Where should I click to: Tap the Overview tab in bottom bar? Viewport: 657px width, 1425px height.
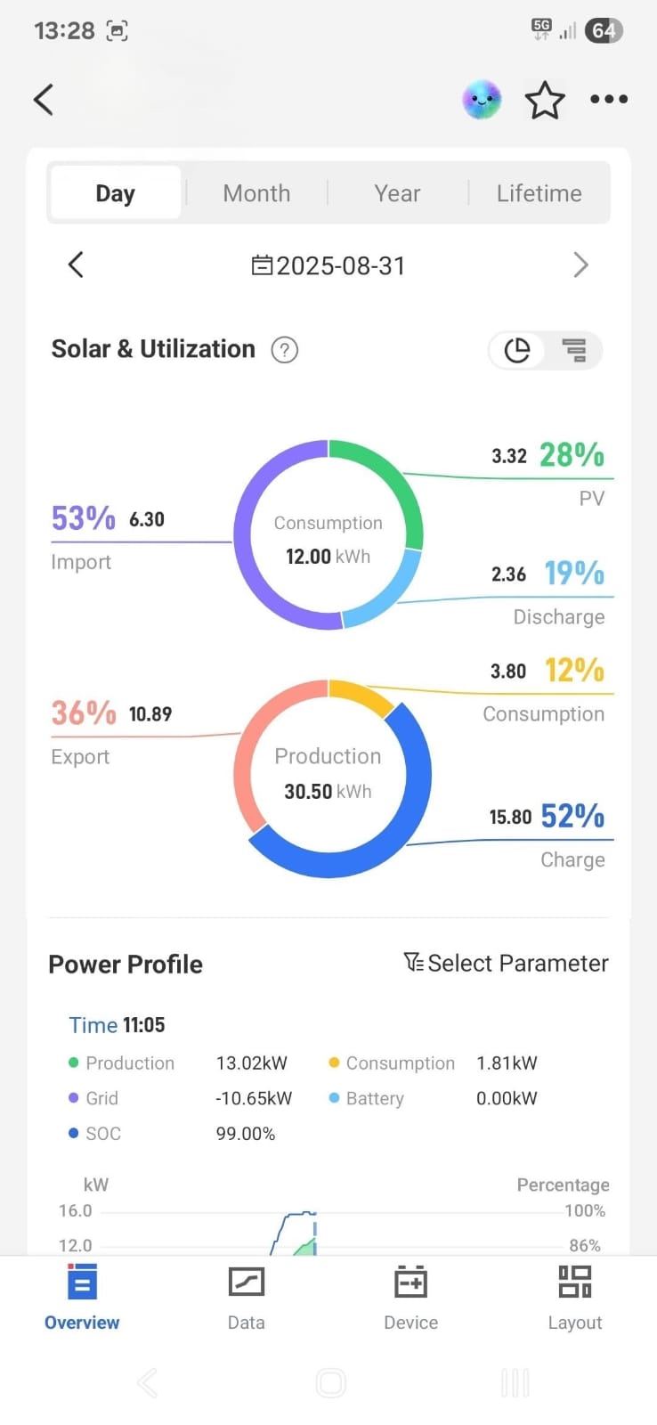point(82,1298)
